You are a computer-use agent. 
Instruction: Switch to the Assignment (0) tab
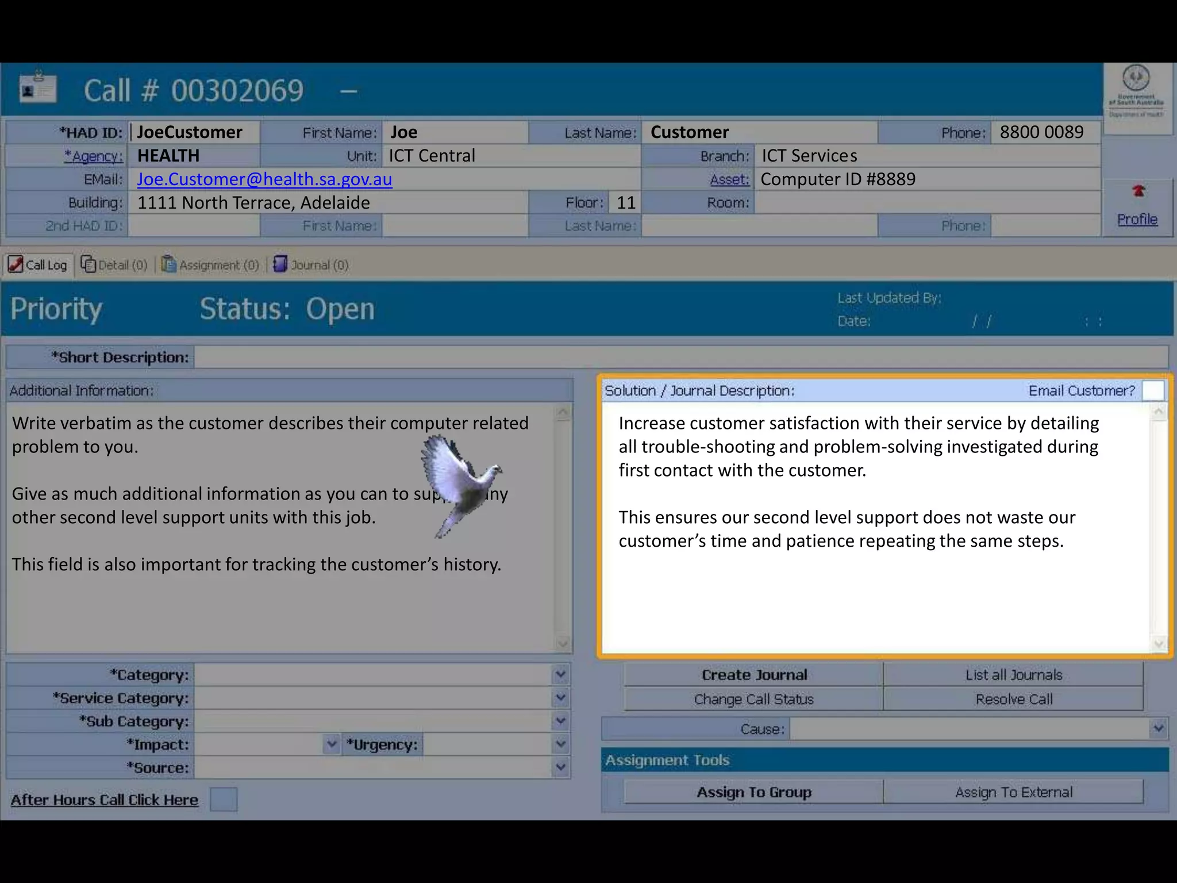tap(210, 265)
